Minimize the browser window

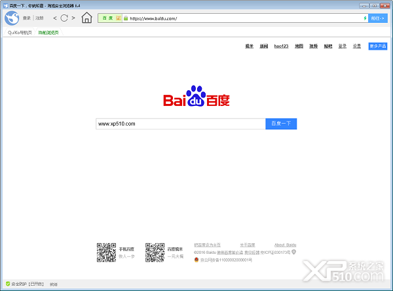[x=364, y=5]
